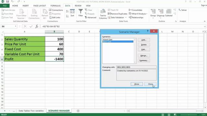207x116 pixels.
Task: Adjust the zoom slider in status bar
Action: pos(189,115)
